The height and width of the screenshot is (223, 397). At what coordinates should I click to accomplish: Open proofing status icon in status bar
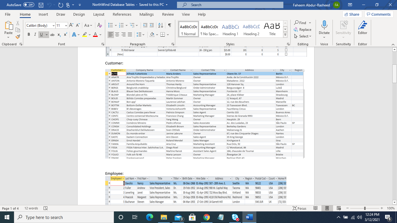point(45,208)
